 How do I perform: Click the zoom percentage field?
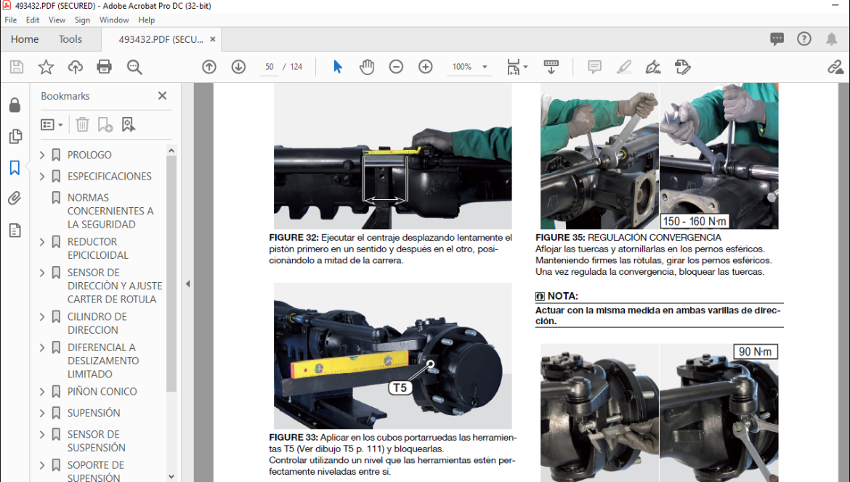[462, 67]
